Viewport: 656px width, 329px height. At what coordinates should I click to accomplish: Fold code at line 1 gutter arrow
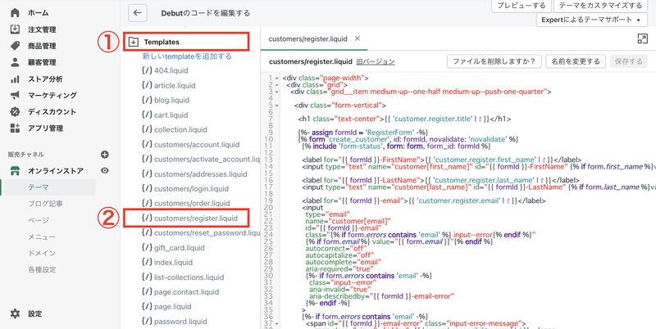tap(276, 78)
